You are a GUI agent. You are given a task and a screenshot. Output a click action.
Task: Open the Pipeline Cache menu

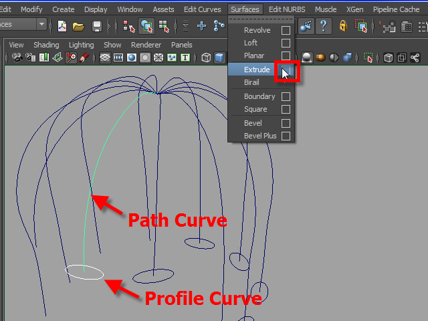coord(396,9)
